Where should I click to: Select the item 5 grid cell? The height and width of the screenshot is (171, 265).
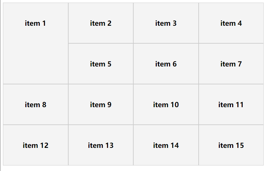pyautogui.click(x=100, y=64)
